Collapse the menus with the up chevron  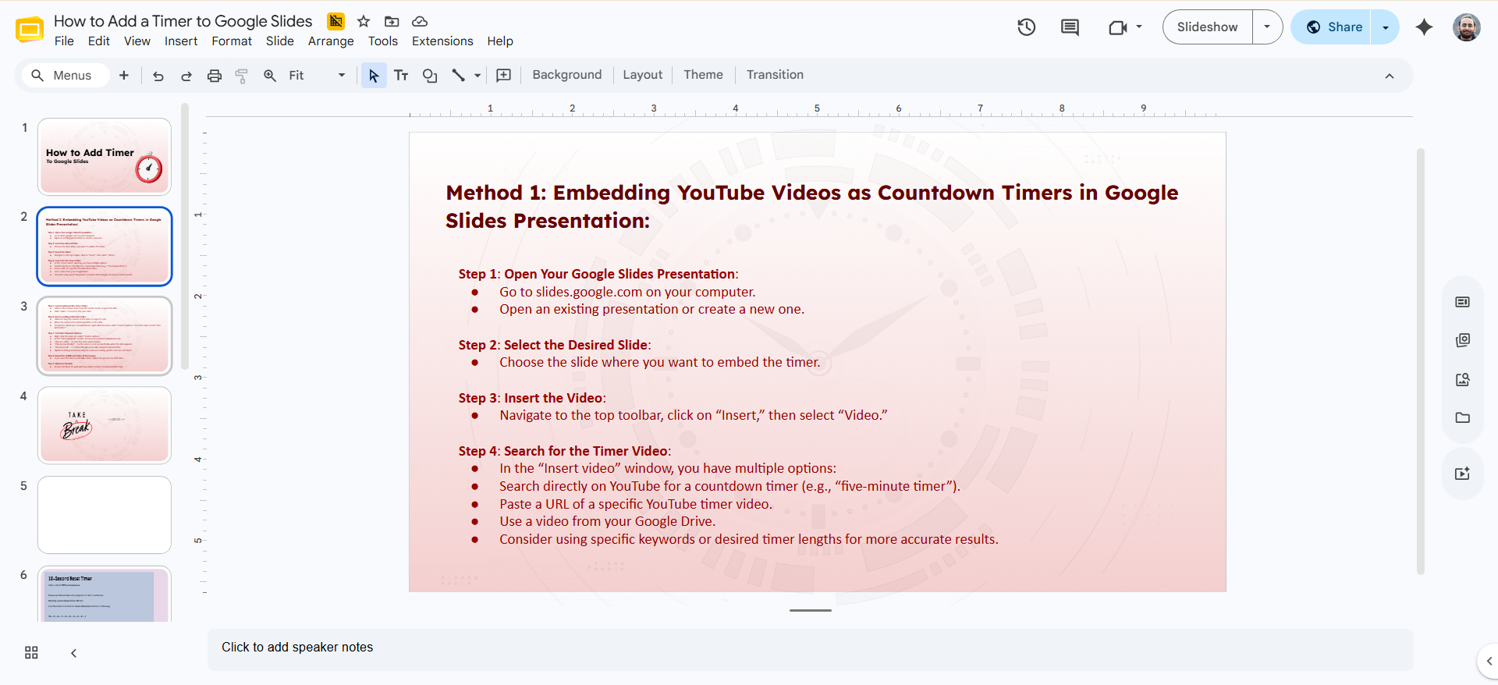(x=1390, y=76)
